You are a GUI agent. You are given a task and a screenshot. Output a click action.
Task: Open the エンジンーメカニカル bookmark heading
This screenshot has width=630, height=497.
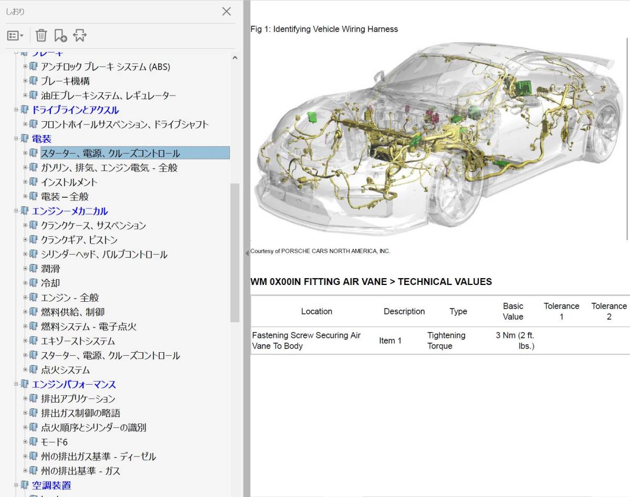click(70, 211)
